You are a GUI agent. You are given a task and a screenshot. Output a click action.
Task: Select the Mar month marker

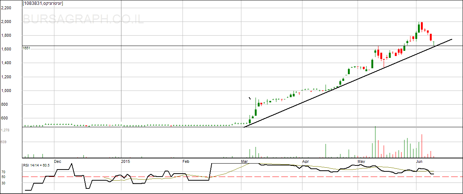tap(244, 161)
